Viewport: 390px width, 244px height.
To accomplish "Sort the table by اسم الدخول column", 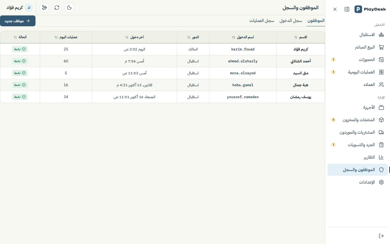I will point(243,37).
